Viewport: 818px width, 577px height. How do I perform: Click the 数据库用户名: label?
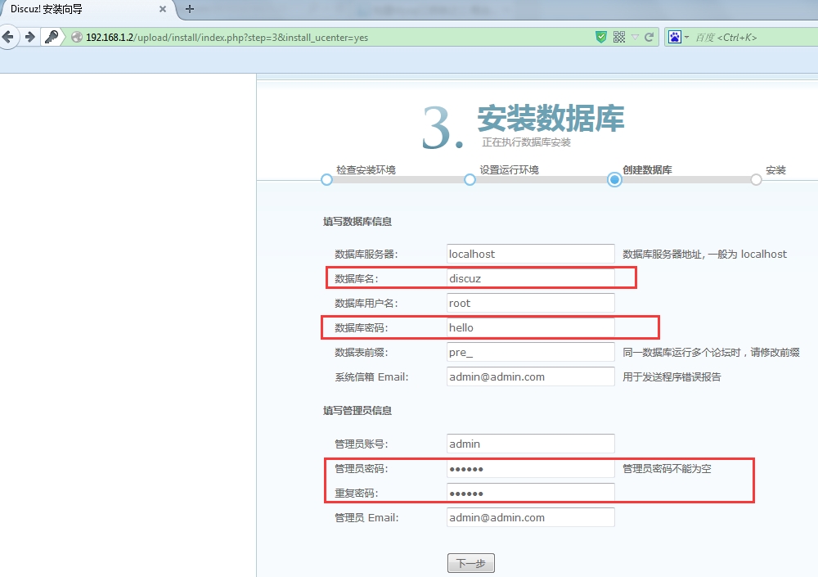point(366,304)
